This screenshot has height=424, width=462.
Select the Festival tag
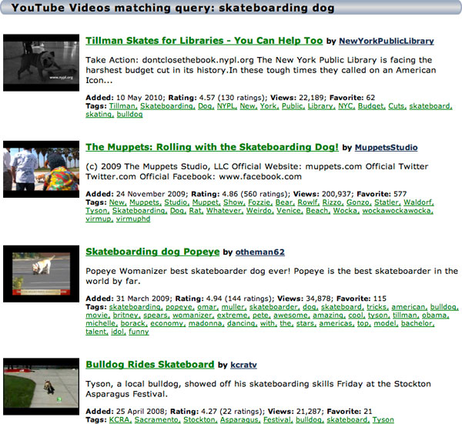click(x=278, y=419)
